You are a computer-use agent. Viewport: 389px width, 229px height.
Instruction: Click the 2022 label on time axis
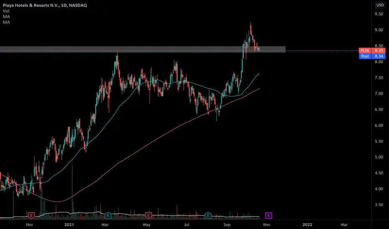[307, 224]
